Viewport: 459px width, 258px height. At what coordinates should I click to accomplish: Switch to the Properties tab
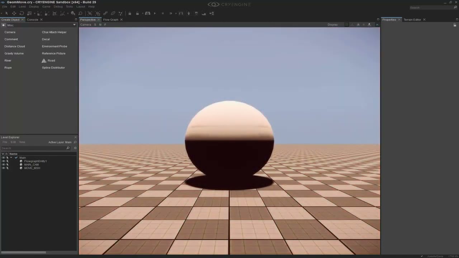[389, 20]
